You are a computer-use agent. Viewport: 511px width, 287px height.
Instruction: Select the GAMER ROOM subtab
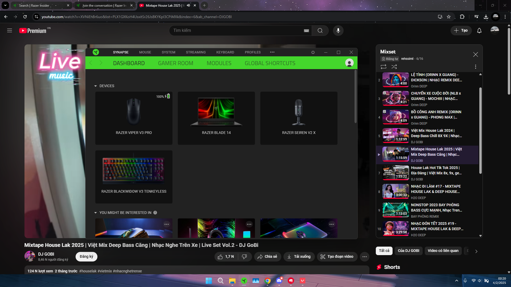pyautogui.click(x=176, y=63)
